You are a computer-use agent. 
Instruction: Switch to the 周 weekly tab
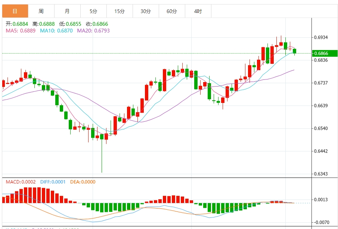[x=41, y=11]
